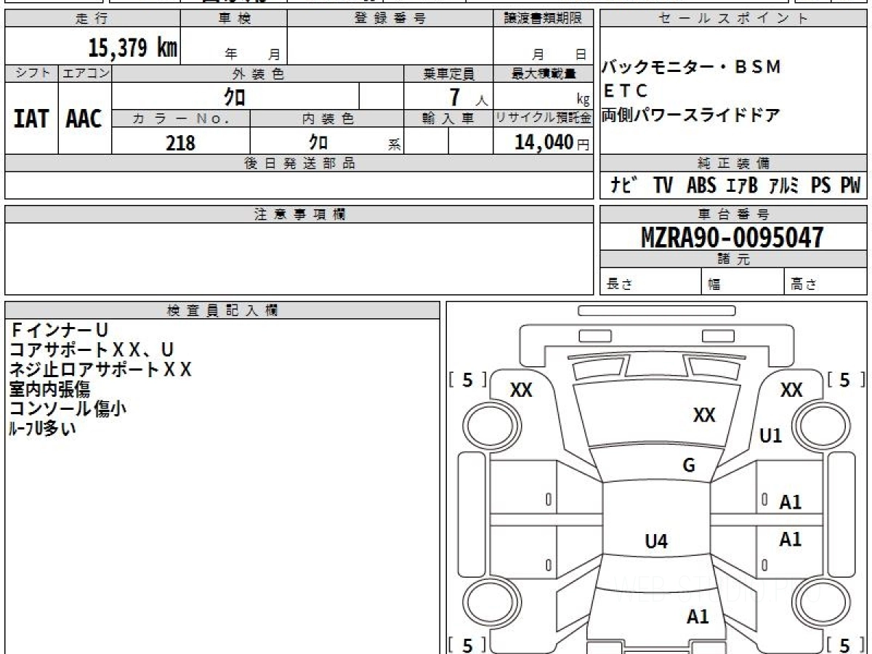The image size is (872, 654).
Task: Select the 登録番号 header
Action: pyautogui.click(x=390, y=19)
